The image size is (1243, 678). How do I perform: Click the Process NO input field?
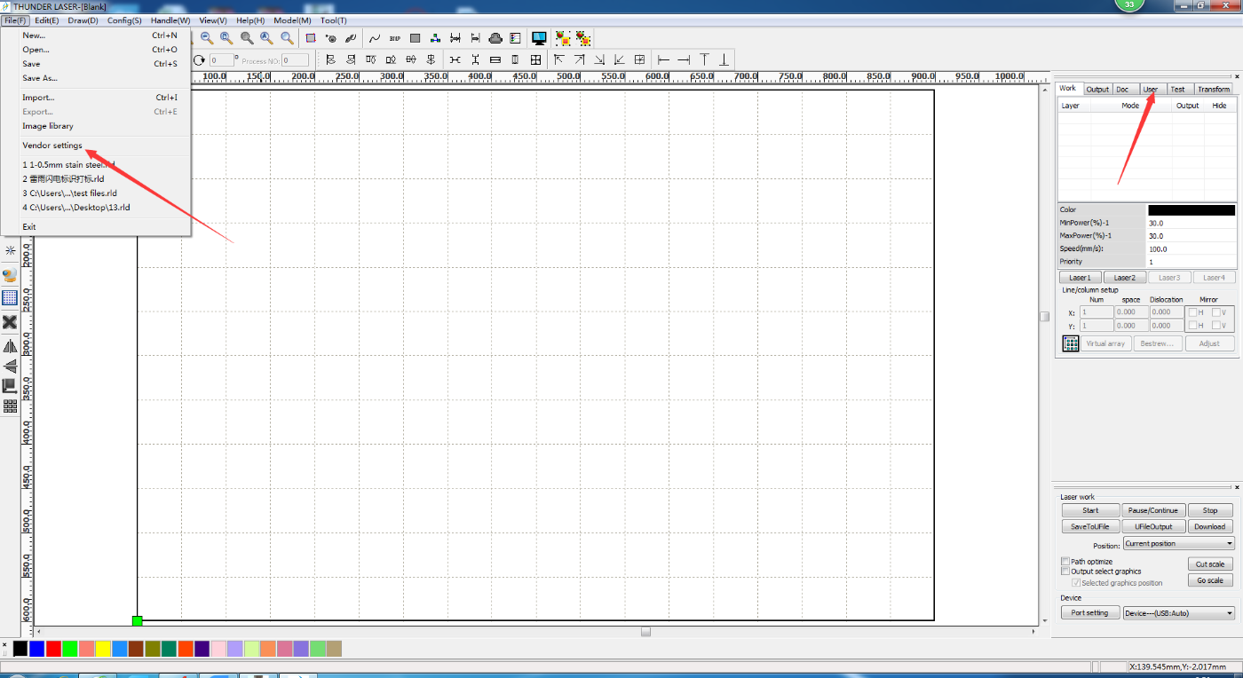point(295,60)
